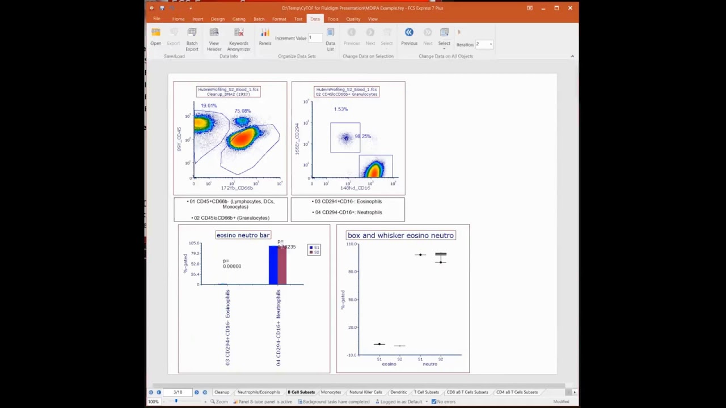Screen dimensions: 726x408
Task: Click Next in Change Data on Selection
Action: (x=370, y=36)
